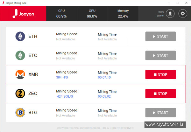Click the Monero XMR coin icon

[x=20, y=74]
